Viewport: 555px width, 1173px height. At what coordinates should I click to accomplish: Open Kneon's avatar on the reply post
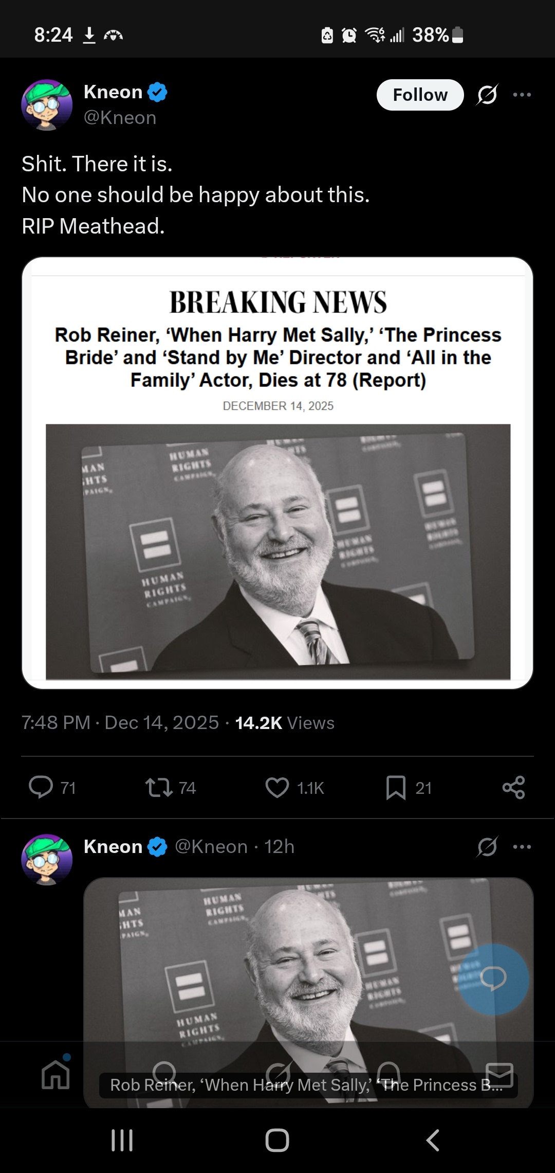click(47, 859)
